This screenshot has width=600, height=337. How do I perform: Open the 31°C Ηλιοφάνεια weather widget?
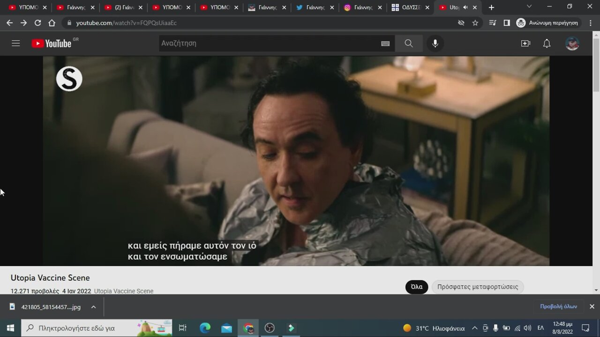(434, 328)
